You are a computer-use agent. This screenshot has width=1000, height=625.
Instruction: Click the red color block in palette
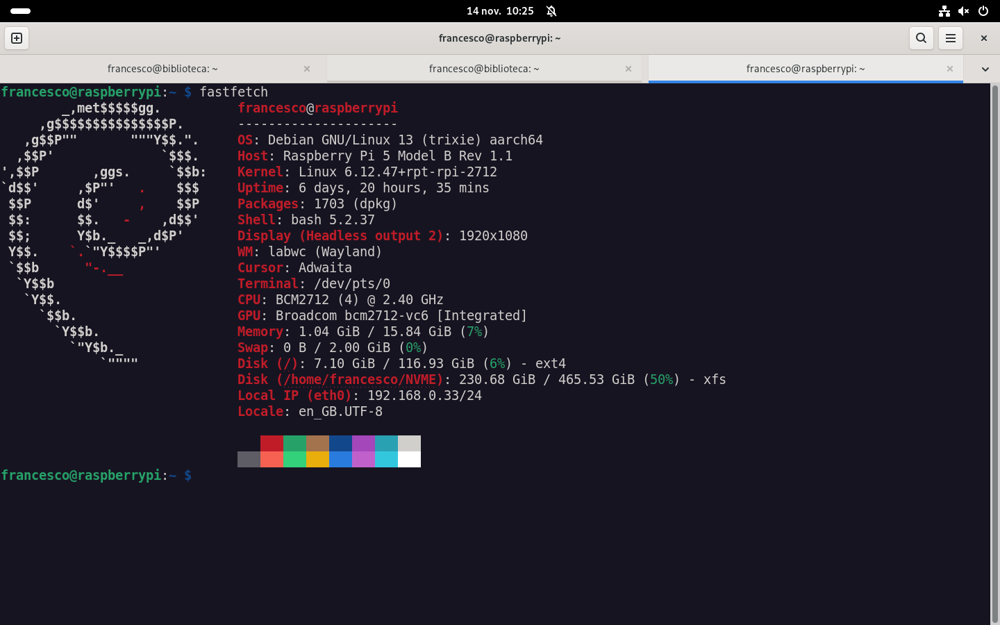(272, 443)
